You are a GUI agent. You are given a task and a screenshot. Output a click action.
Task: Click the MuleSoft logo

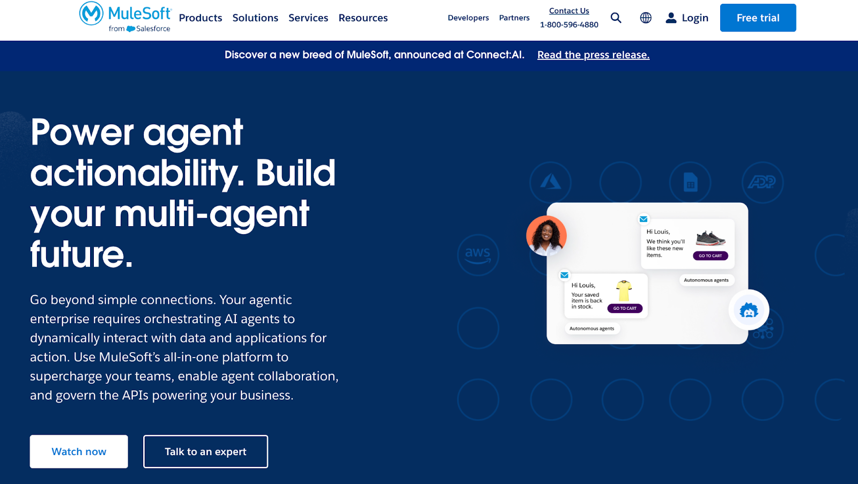(x=125, y=17)
